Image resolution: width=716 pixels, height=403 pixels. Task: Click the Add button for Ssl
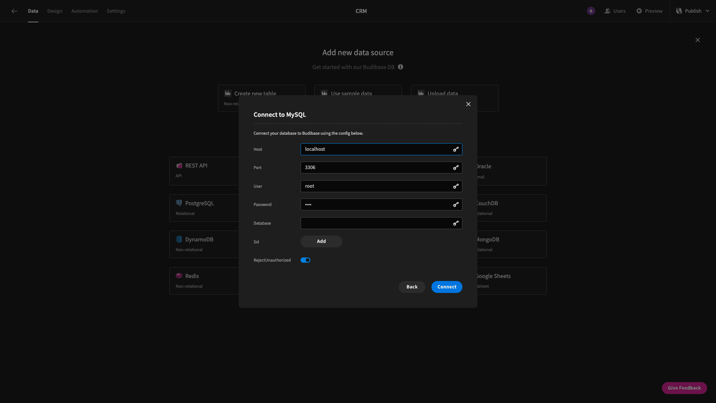click(321, 241)
